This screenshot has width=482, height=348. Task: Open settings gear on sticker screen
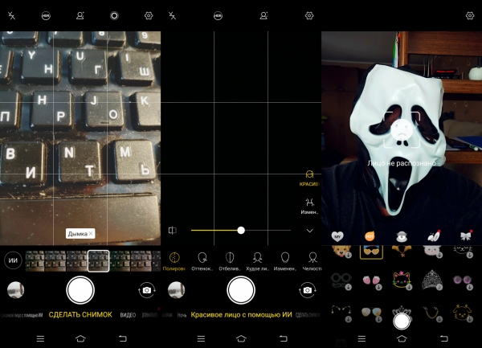470,16
